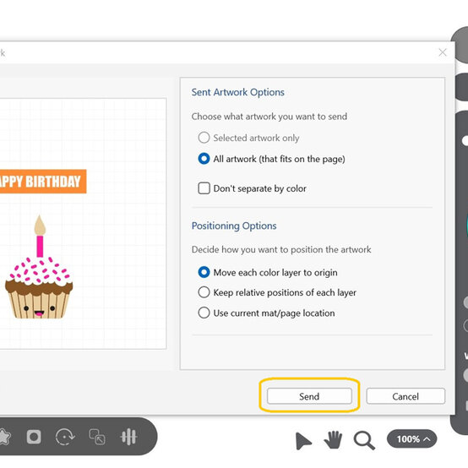
Task: Click 'Decide how you want to position' text
Action: click(x=281, y=249)
